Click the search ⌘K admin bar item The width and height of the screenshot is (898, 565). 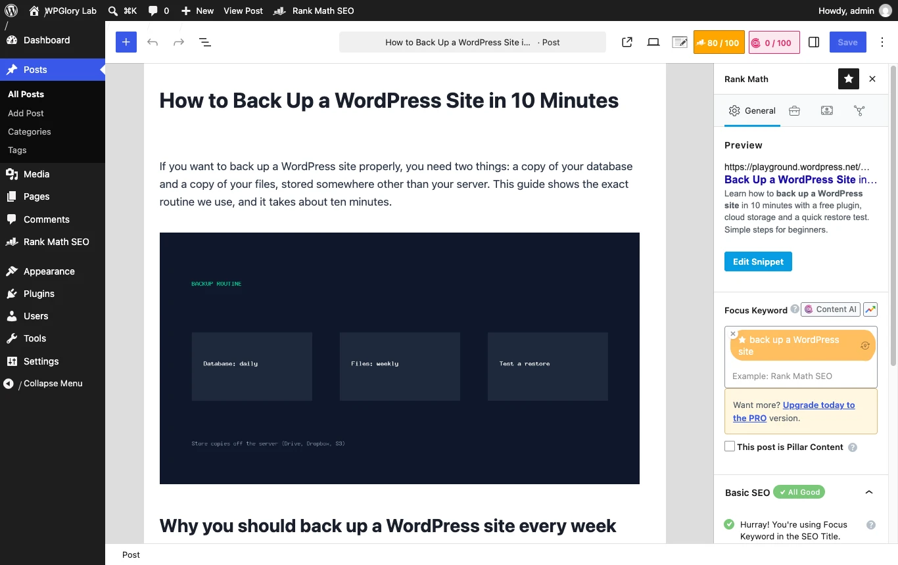click(x=122, y=11)
